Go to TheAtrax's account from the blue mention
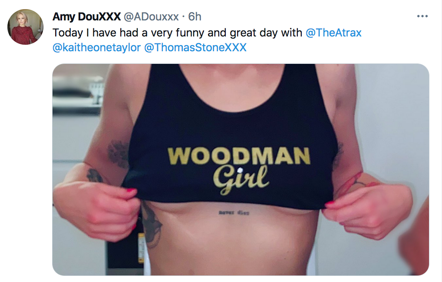The height and width of the screenshot is (282, 442). (333, 33)
